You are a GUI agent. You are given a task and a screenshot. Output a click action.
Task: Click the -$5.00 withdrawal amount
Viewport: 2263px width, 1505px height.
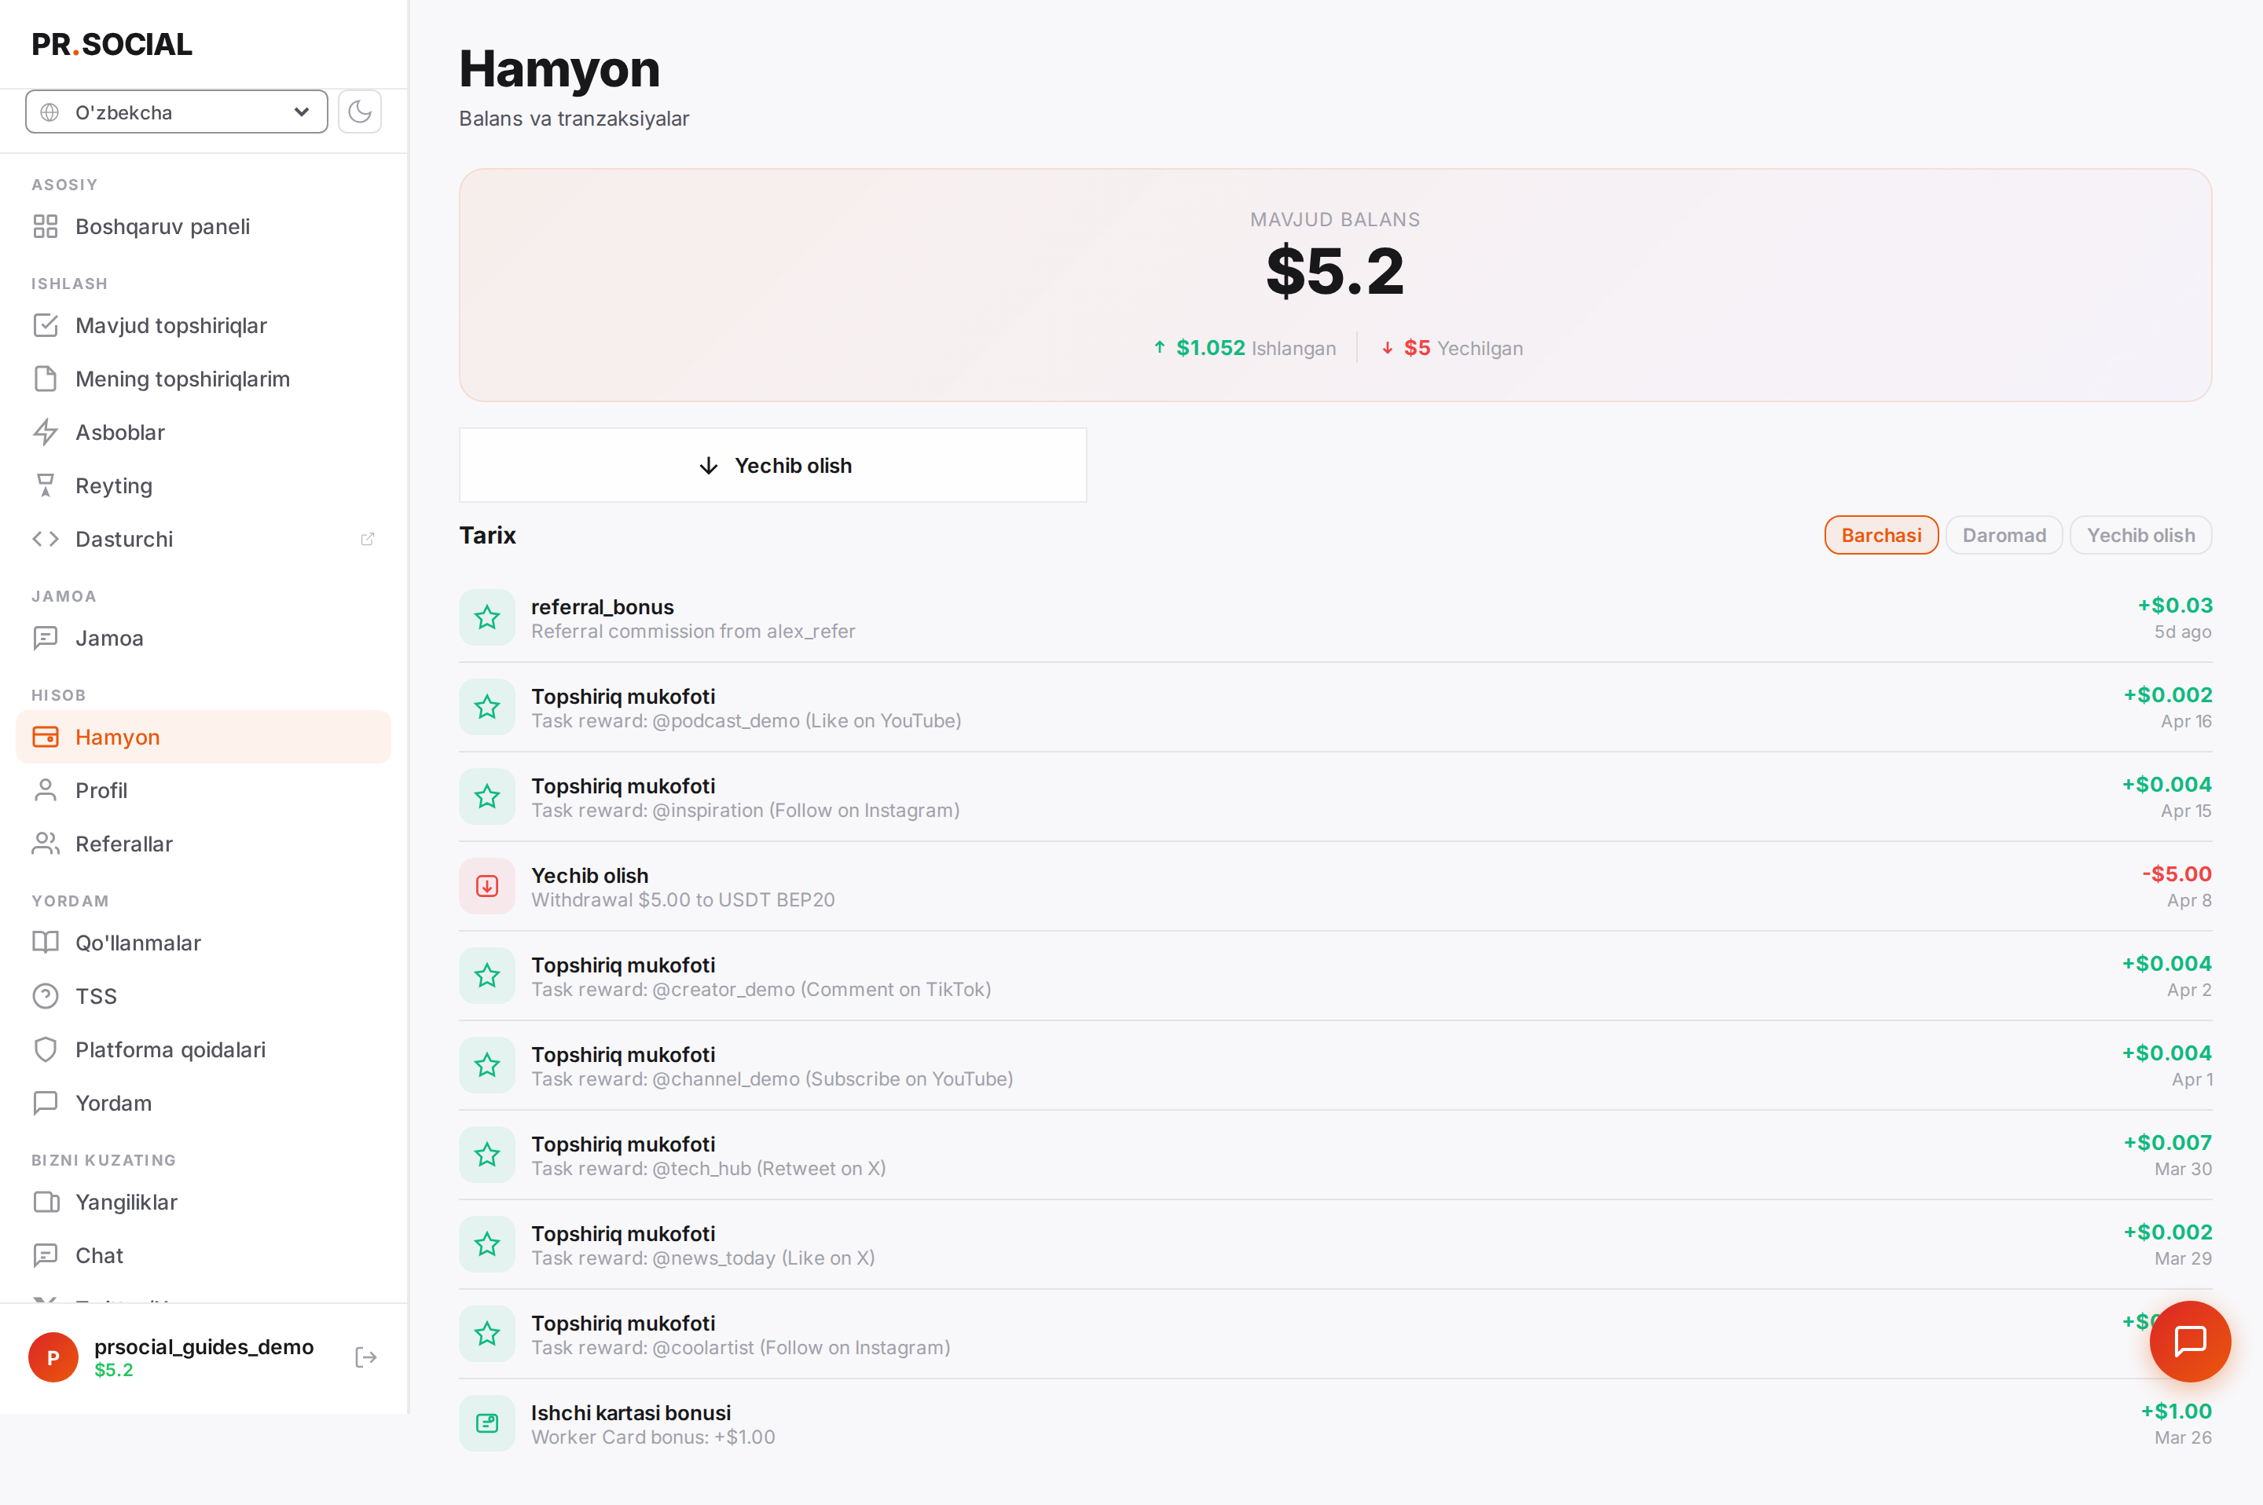[2177, 873]
